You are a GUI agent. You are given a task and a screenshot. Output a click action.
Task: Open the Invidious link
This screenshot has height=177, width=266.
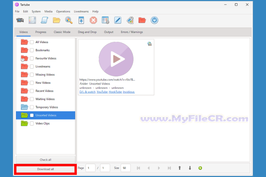tap(129, 92)
